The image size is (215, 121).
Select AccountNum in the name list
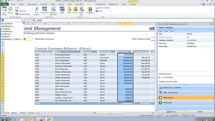tap(7, 24)
